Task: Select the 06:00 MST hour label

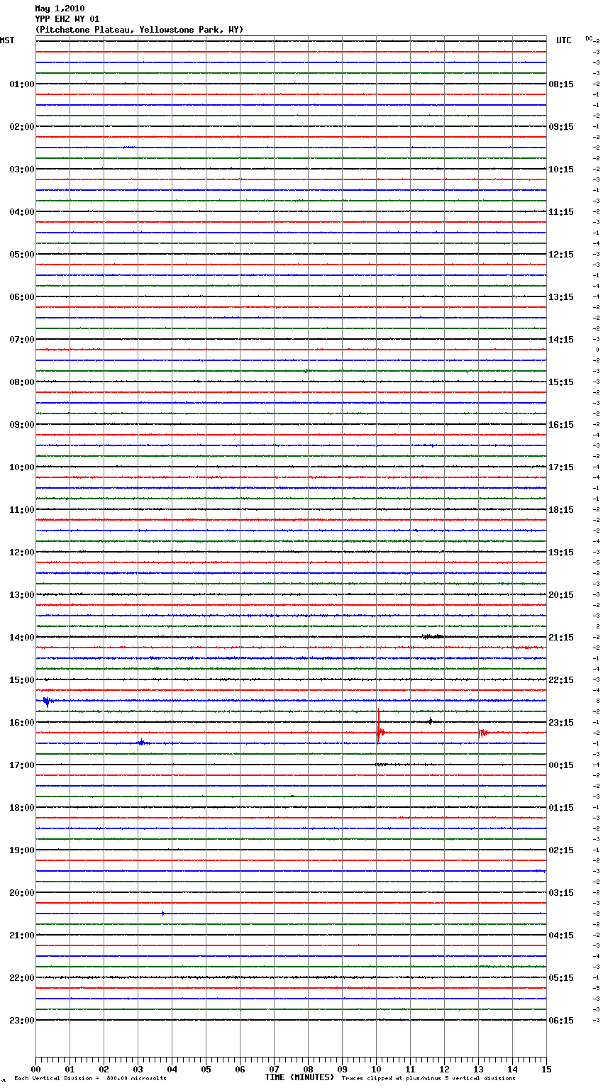Action: point(22,297)
